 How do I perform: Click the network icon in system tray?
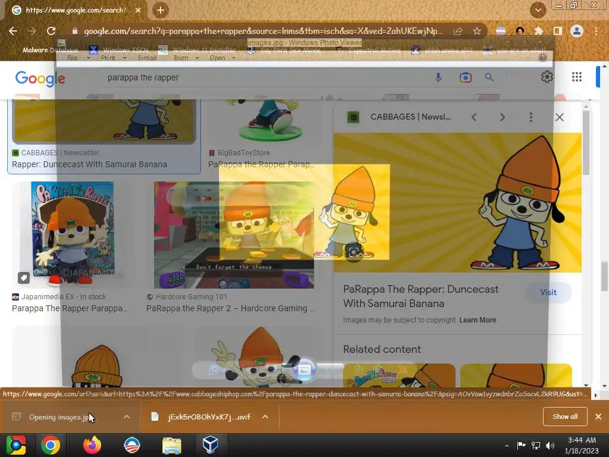536,445
